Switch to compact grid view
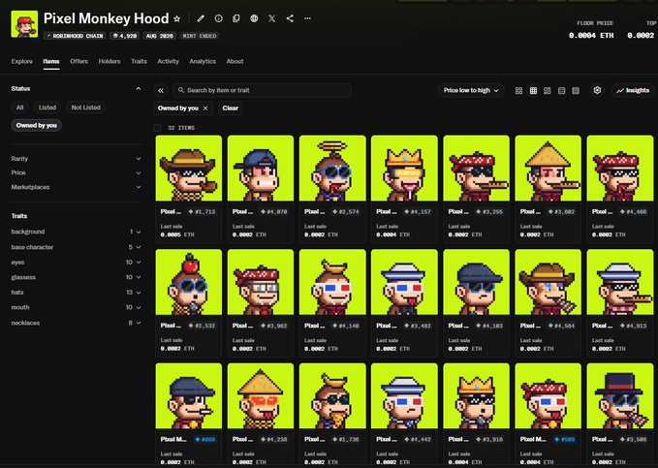Screen dimensions: 658x468 coord(533,91)
